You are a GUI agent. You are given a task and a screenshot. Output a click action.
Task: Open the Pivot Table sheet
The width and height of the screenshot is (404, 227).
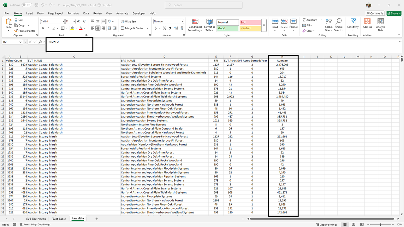pyautogui.click(x=58, y=218)
